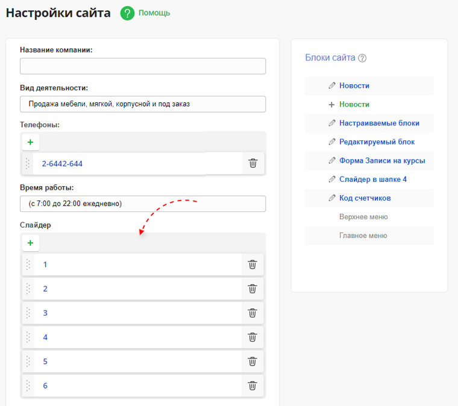Viewport: 458px width, 406px height.
Task: Open slider item 4
Action: (x=45, y=337)
